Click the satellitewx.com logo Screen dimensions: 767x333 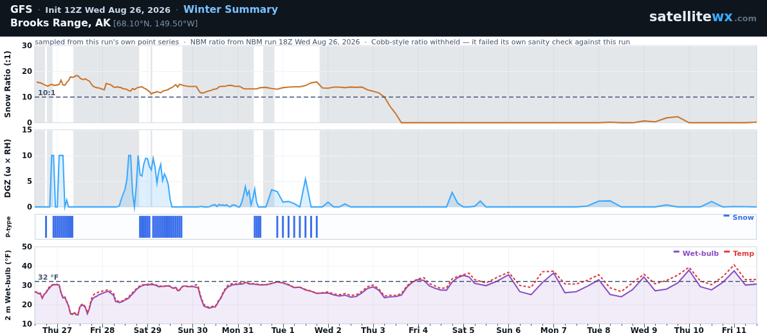pyautogui.click(x=703, y=17)
